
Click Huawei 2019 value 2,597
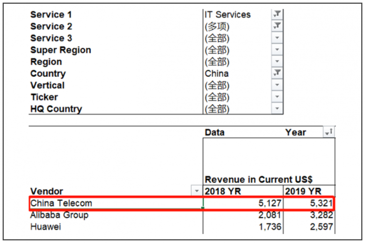(x=321, y=227)
